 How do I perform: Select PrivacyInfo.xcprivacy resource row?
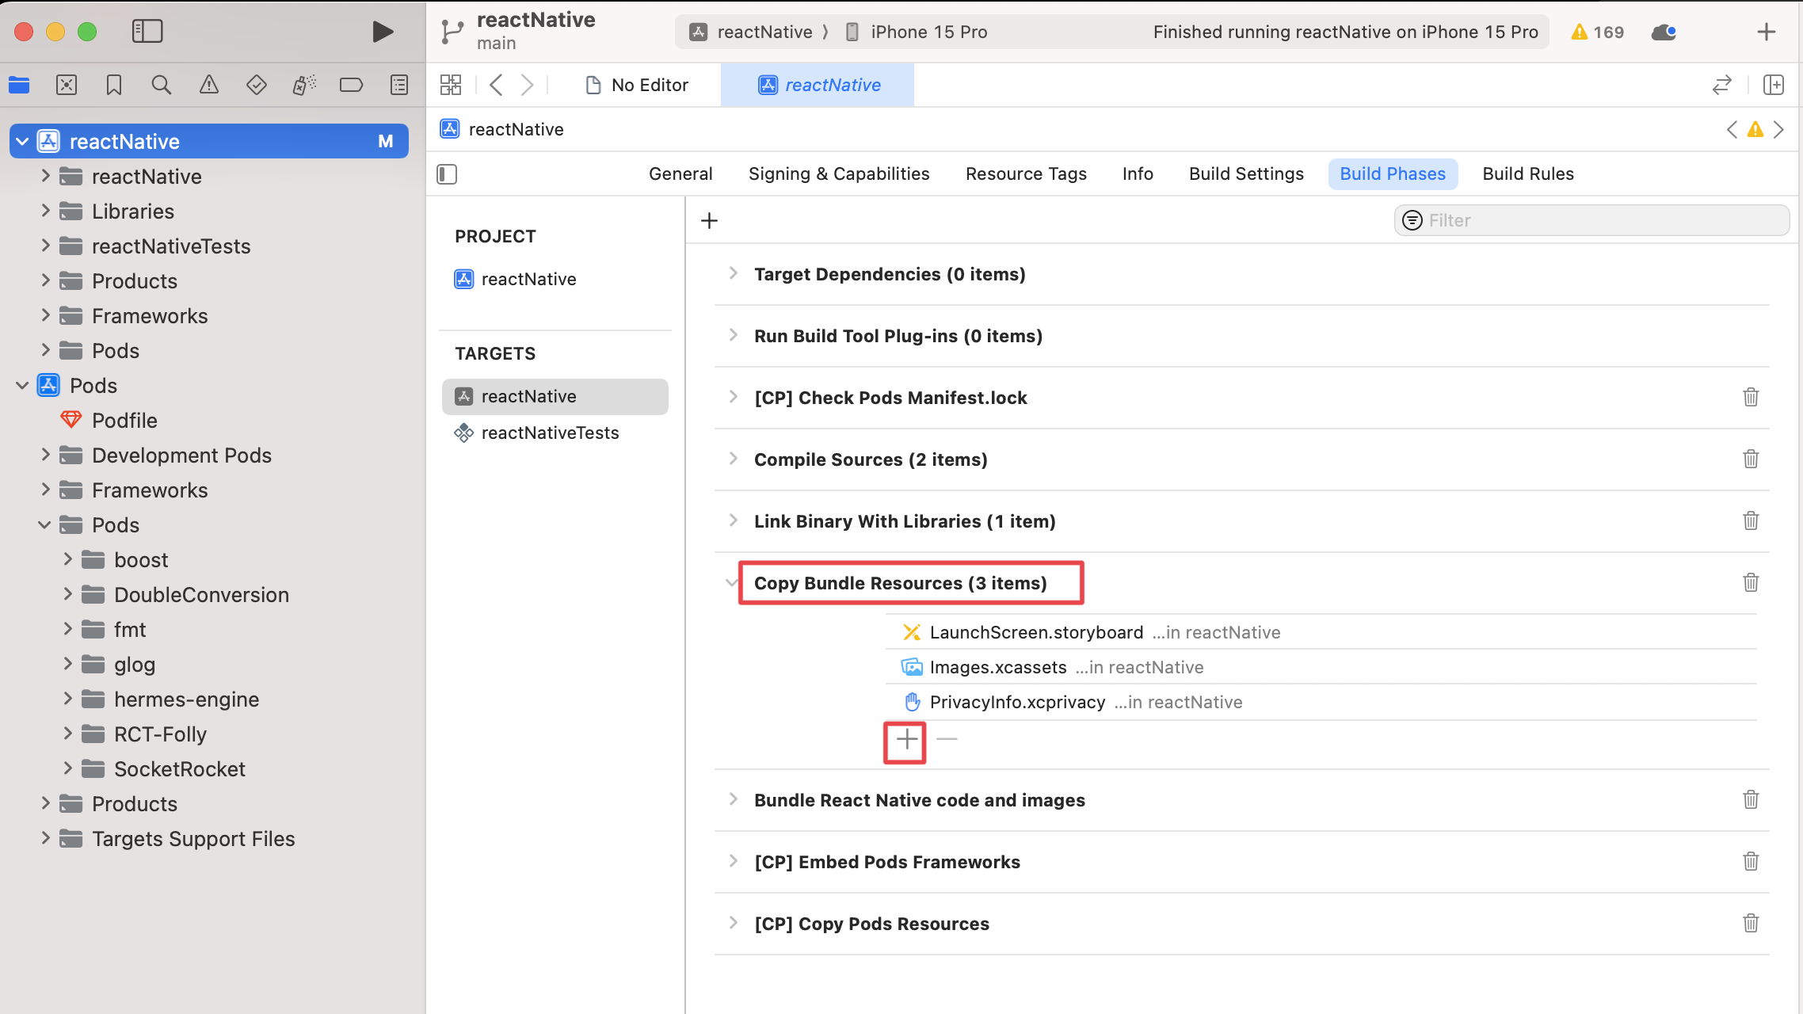(x=1321, y=702)
